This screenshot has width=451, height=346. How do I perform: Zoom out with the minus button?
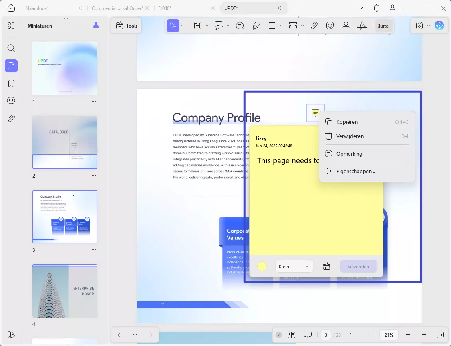click(408, 335)
